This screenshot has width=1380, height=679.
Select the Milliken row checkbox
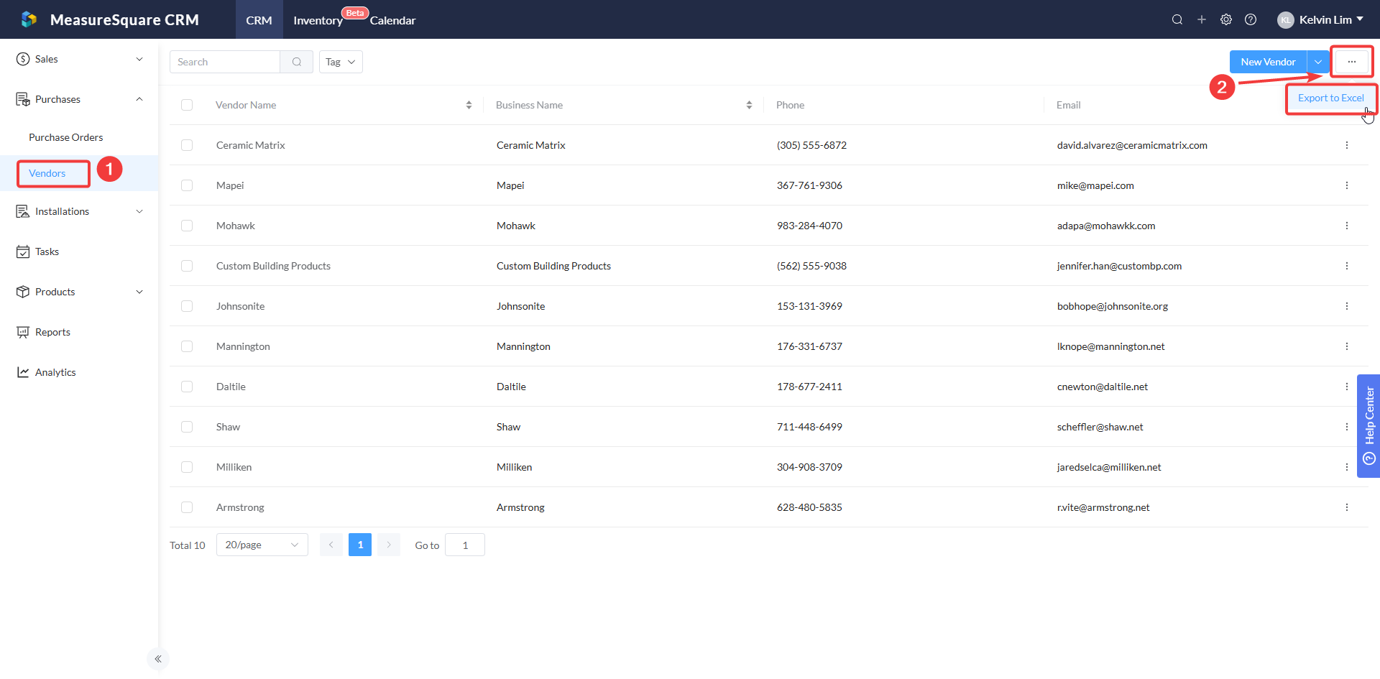(x=187, y=467)
